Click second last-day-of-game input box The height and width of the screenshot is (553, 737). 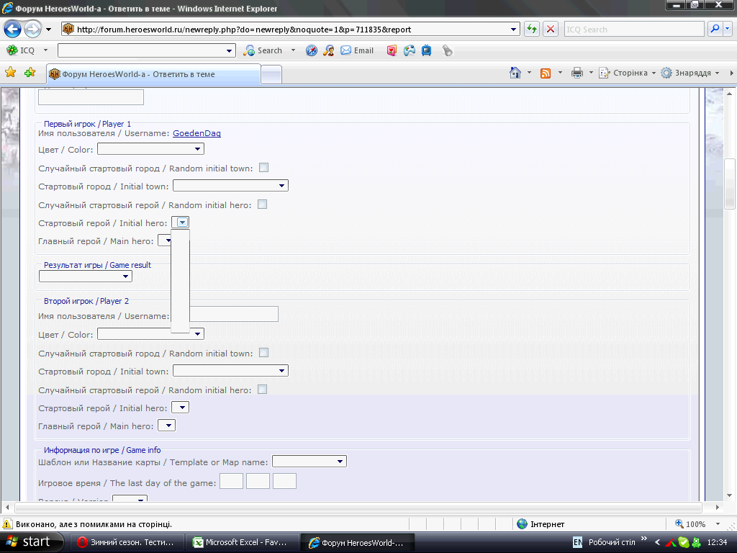tap(258, 481)
